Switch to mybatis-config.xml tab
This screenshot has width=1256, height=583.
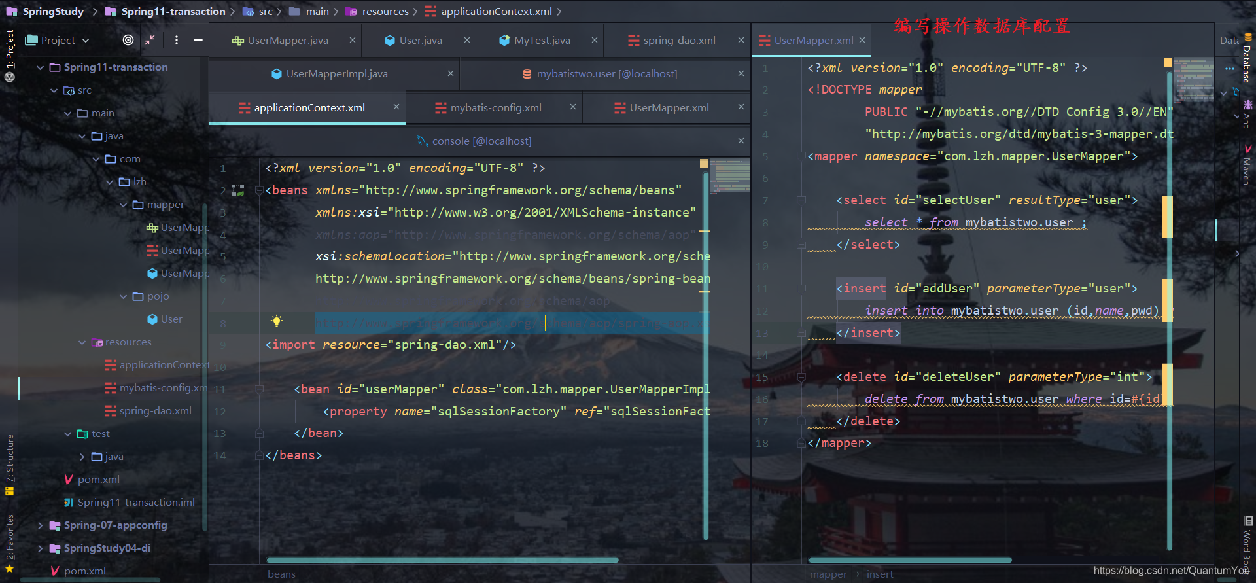click(x=489, y=107)
